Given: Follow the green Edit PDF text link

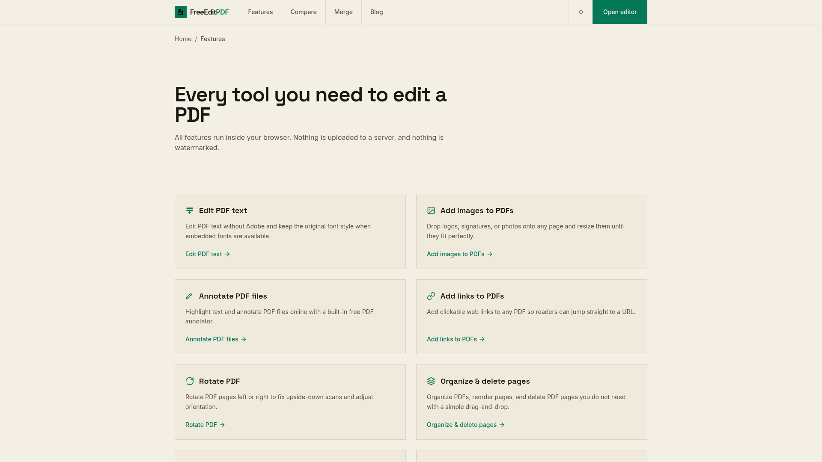Looking at the screenshot, I should tap(208, 254).
